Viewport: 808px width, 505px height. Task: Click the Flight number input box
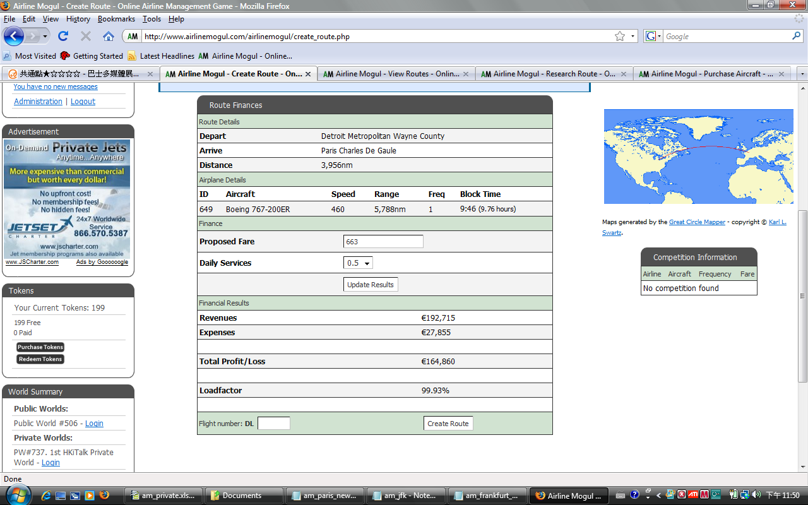(x=274, y=424)
